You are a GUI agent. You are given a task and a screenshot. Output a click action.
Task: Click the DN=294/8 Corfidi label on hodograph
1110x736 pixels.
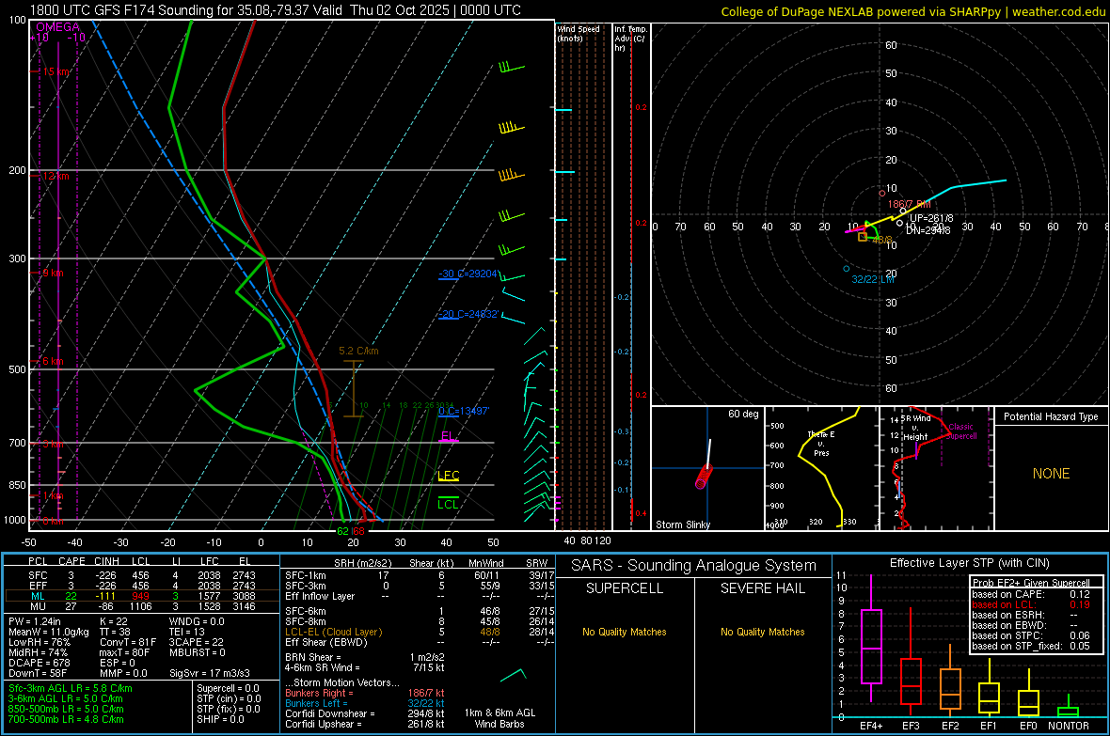pyautogui.click(x=928, y=230)
